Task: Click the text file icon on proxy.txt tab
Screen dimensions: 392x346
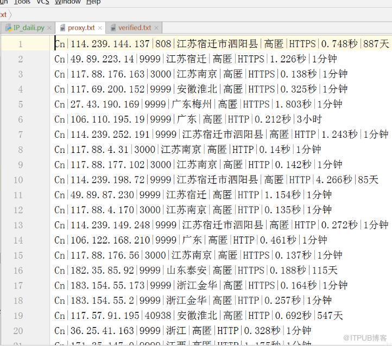Action: tap(62, 28)
